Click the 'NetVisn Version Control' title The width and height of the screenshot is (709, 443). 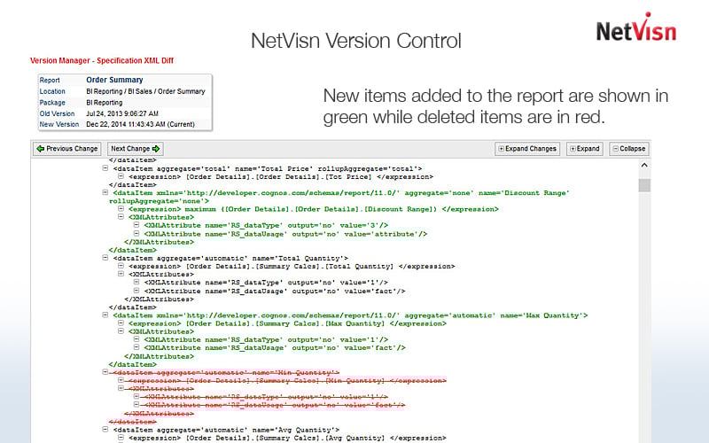[x=356, y=41]
